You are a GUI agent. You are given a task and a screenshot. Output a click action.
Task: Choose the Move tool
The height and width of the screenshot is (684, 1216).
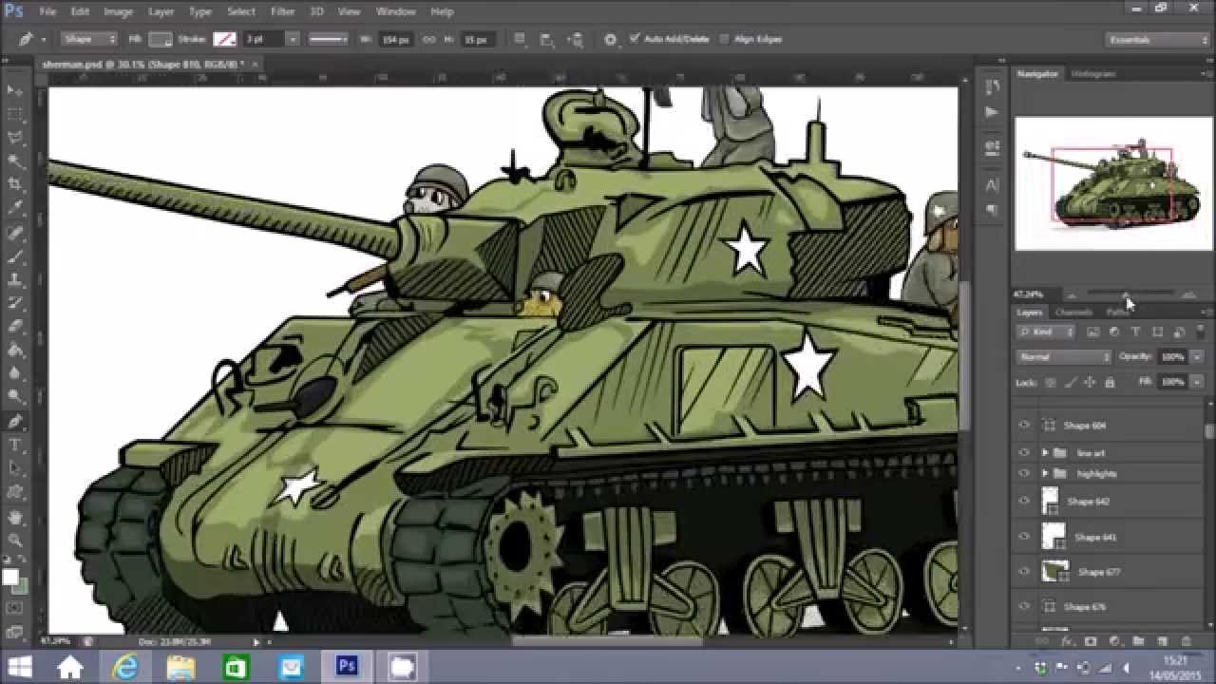16,90
